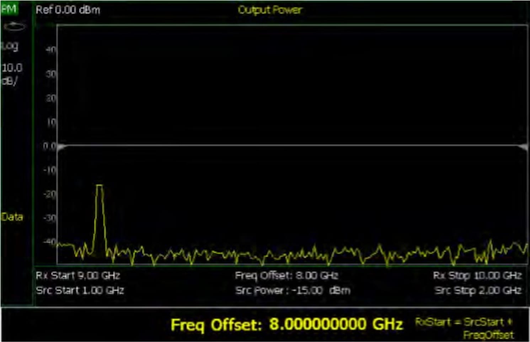Open the Freq Offset: 8.00 GHz setting
This screenshot has height=342, width=530.
(x=287, y=275)
